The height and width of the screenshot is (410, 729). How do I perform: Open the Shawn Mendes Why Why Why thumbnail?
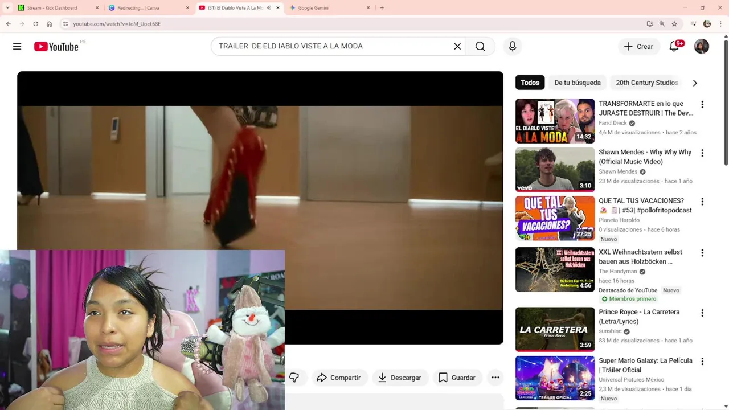[555, 170]
